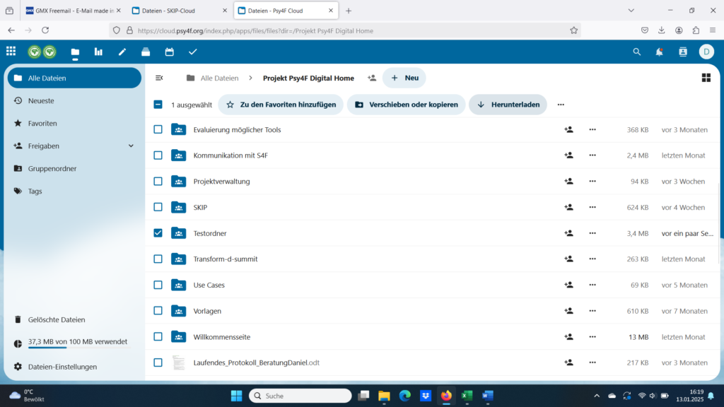The image size is (724, 407).
Task: Click share icon for SKIP folder
Action: [x=568, y=207]
